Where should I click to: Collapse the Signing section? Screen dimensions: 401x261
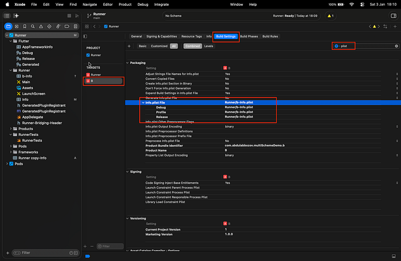(128, 172)
